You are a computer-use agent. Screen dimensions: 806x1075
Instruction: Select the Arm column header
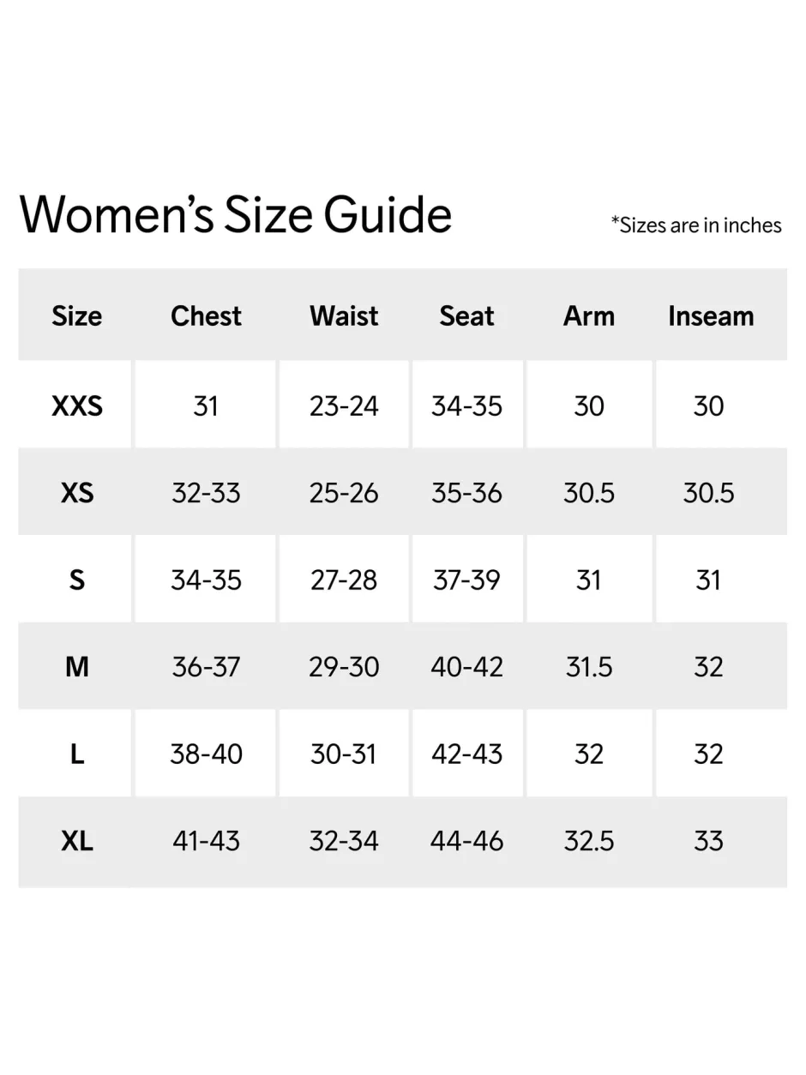click(x=589, y=315)
